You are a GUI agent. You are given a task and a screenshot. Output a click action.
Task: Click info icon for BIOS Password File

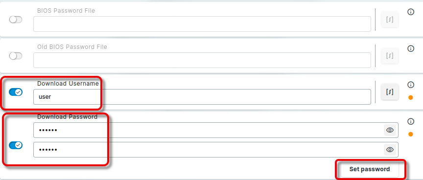coord(411,12)
